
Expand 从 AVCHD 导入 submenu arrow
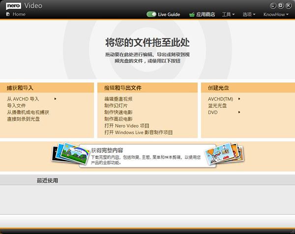[x=55, y=99]
